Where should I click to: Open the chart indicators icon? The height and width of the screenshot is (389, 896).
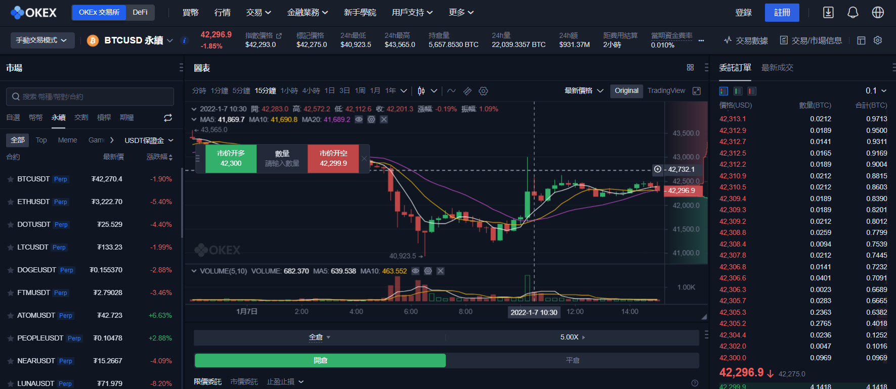(451, 91)
